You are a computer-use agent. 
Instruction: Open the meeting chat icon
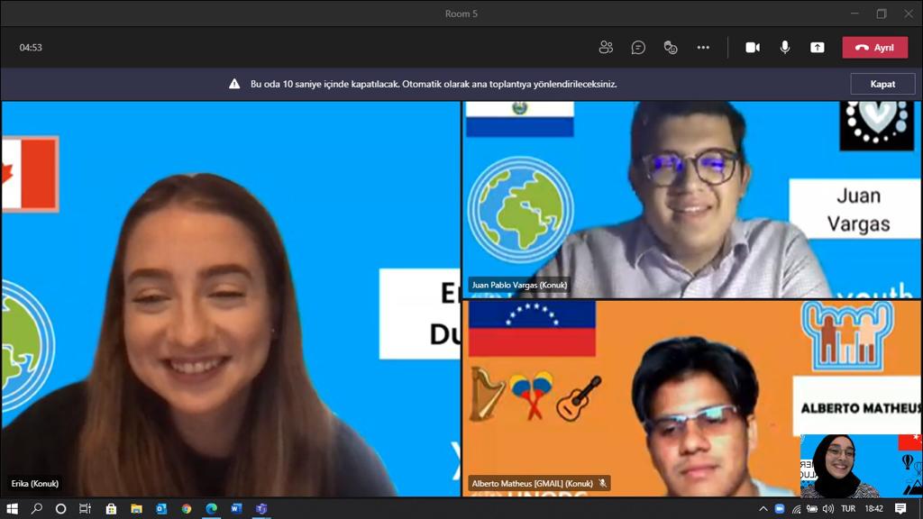click(638, 48)
